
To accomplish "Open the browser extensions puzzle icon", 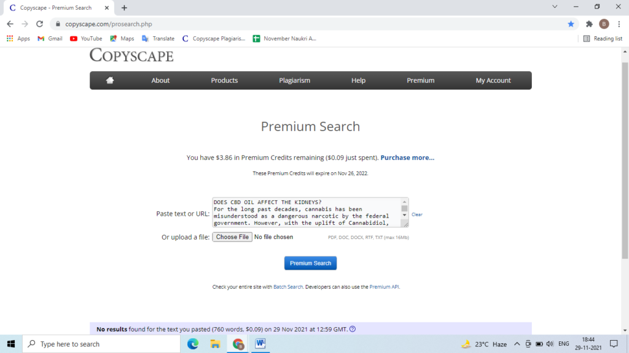I will 589,24.
